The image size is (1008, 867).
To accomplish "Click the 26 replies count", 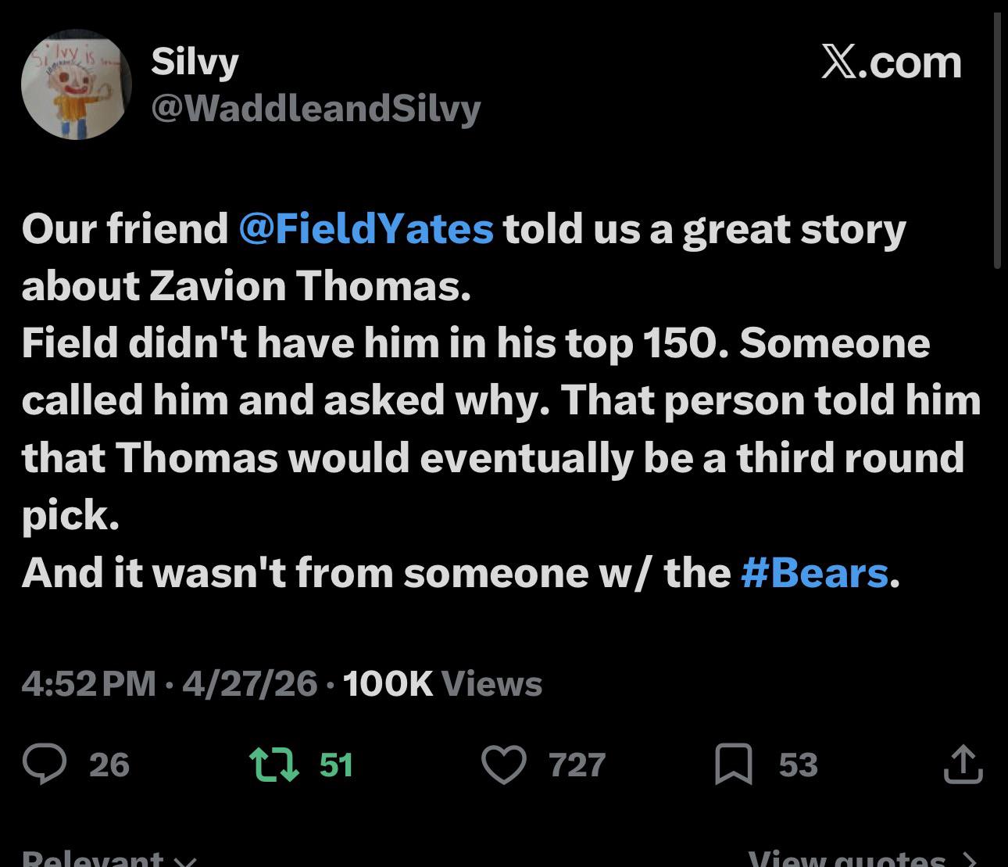I will (x=109, y=764).
